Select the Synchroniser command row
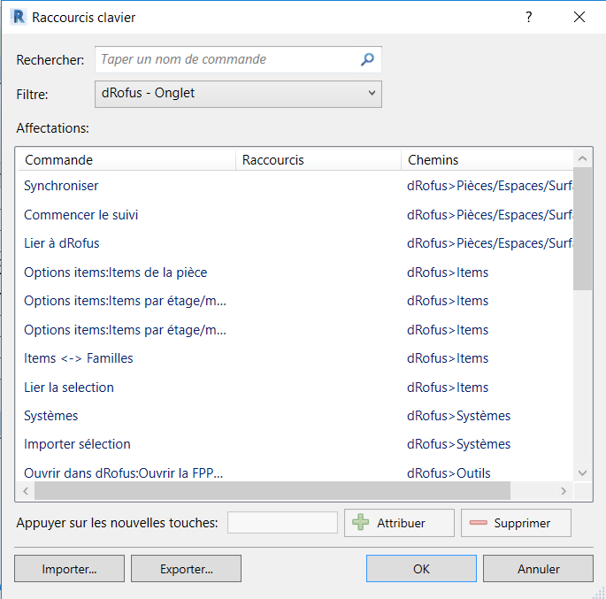 click(x=62, y=186)
